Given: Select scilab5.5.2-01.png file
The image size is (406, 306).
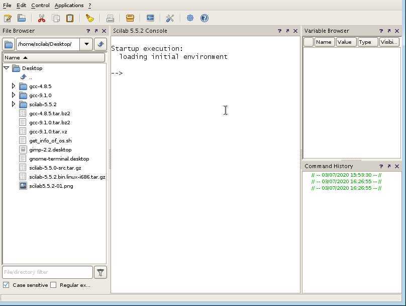Looking at the screenshot, I should [51, 186].
